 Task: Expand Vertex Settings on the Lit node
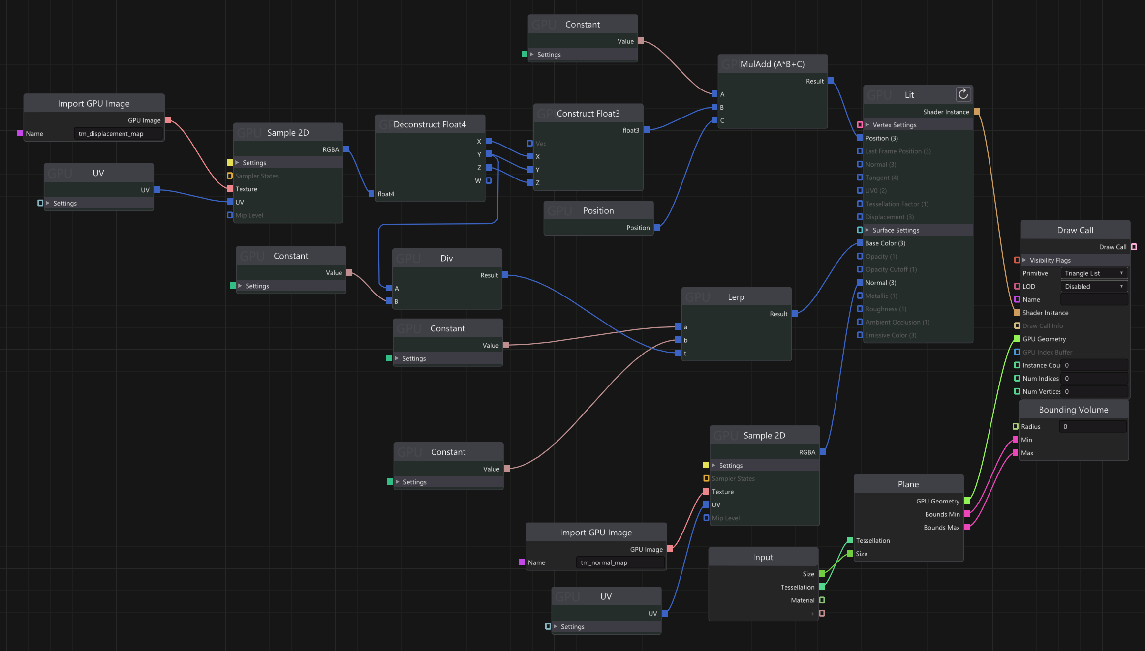[x=867, y=125]
